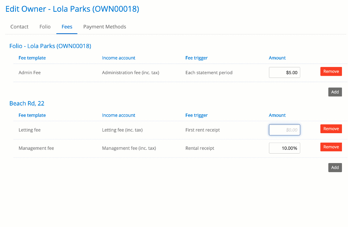Select the Fees tab
The width and height of the screenshot is (348, 227).
click(67, 27)
